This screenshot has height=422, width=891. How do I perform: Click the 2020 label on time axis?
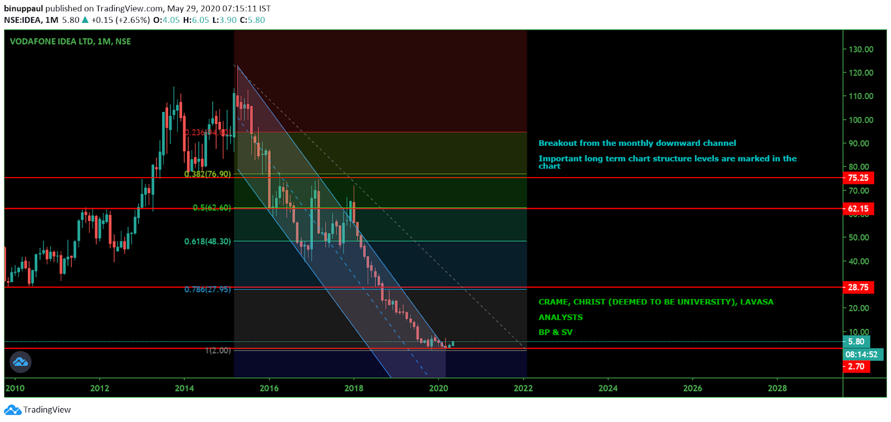438,388
